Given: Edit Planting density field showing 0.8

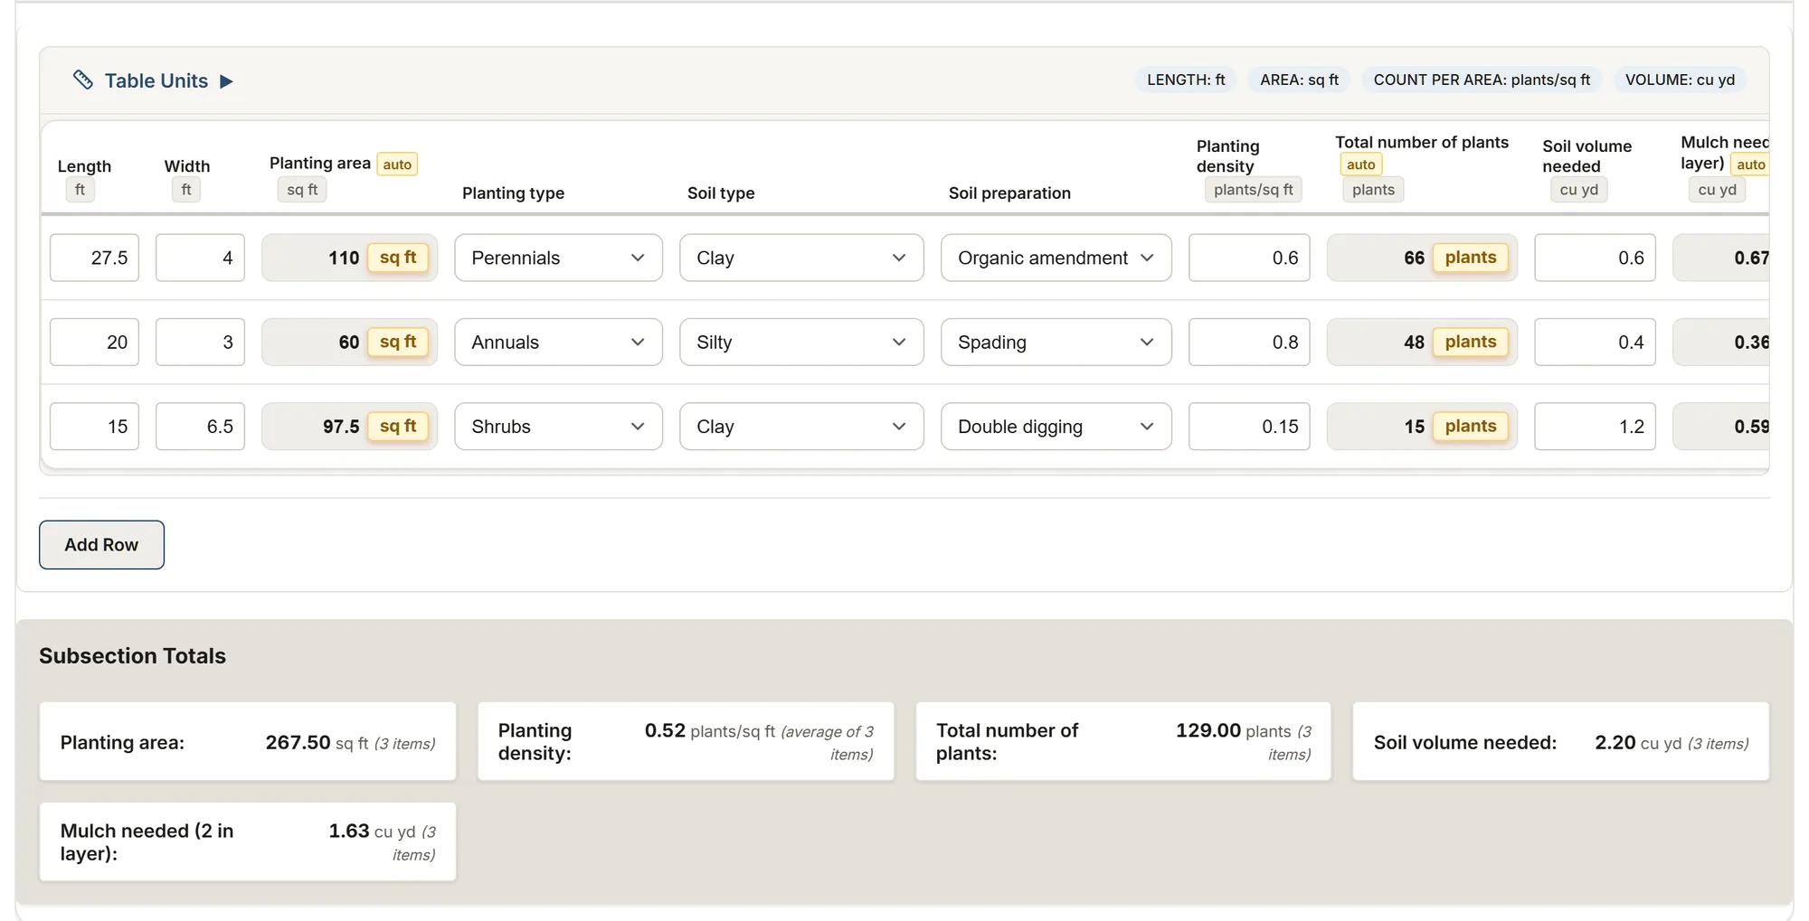Looking at the screenshot, I should click(x=1249, y=342).
